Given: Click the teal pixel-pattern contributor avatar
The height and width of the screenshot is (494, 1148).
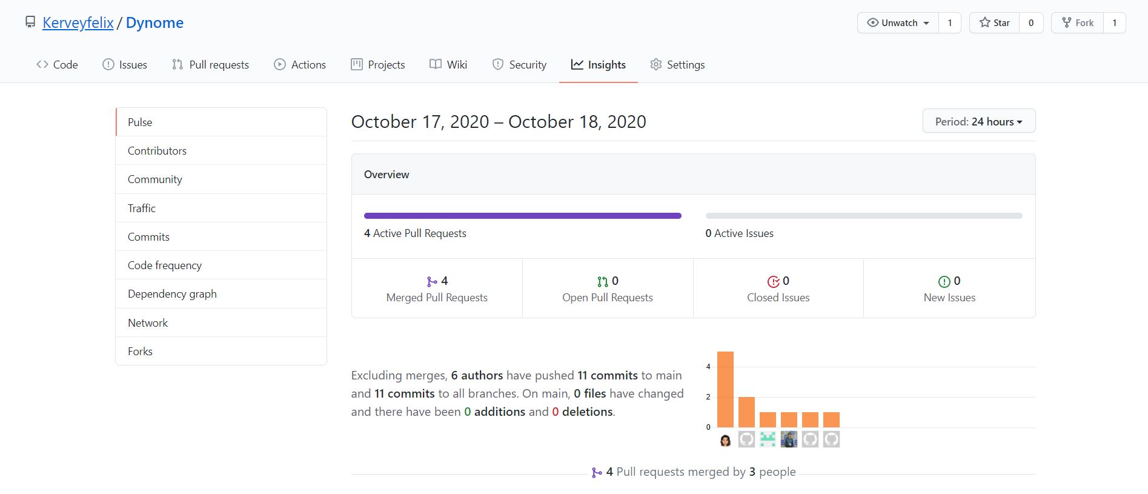Looking at the screenshot, I should click(x=768, y=439).
